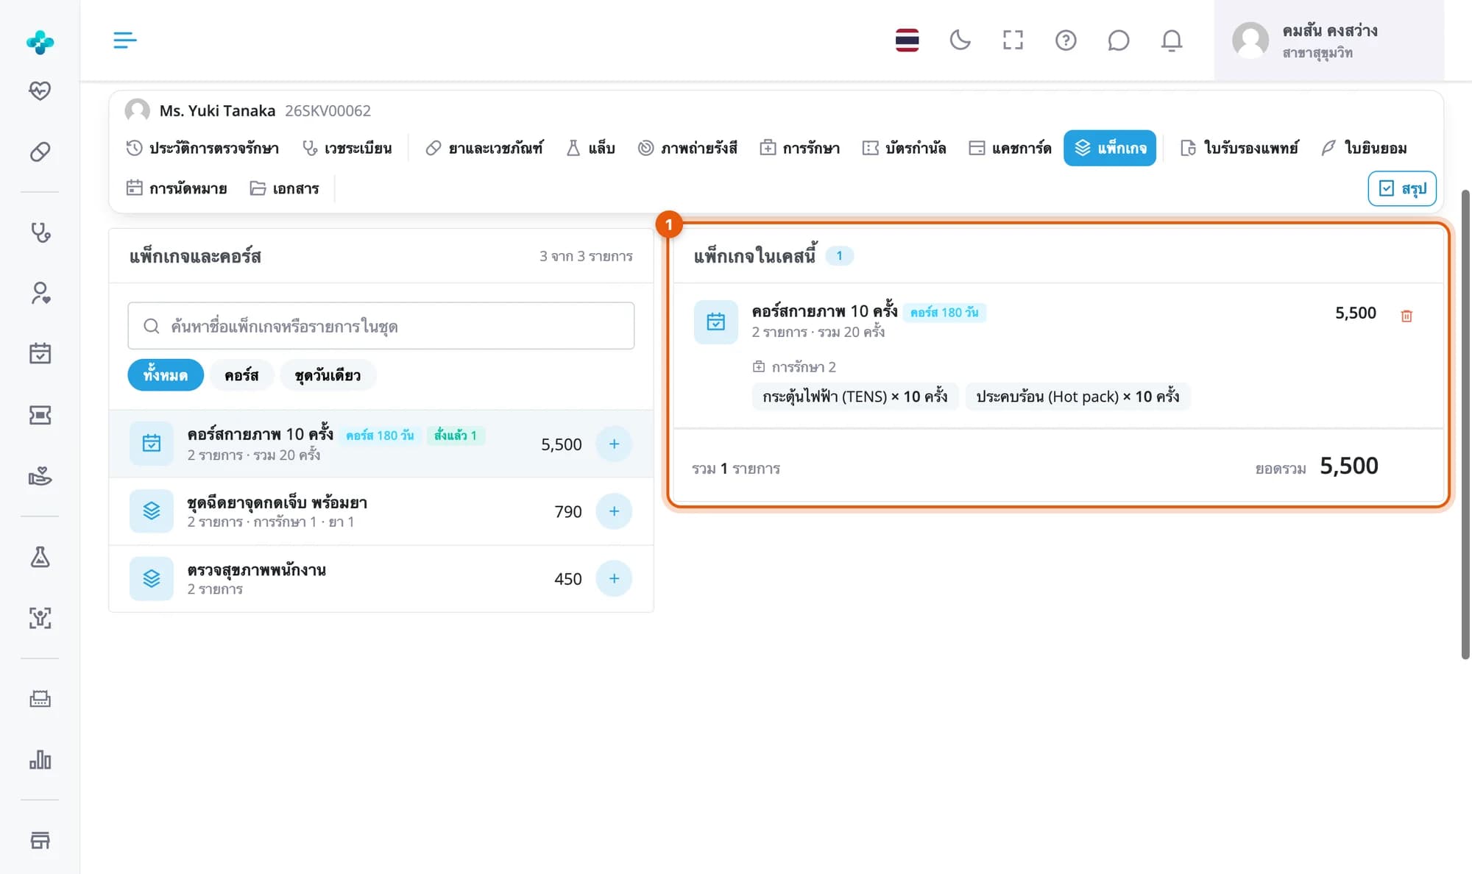The image size is (1472, 874).
Task: Toggle the hamburger sidebar menu
Action: [124, 40]
